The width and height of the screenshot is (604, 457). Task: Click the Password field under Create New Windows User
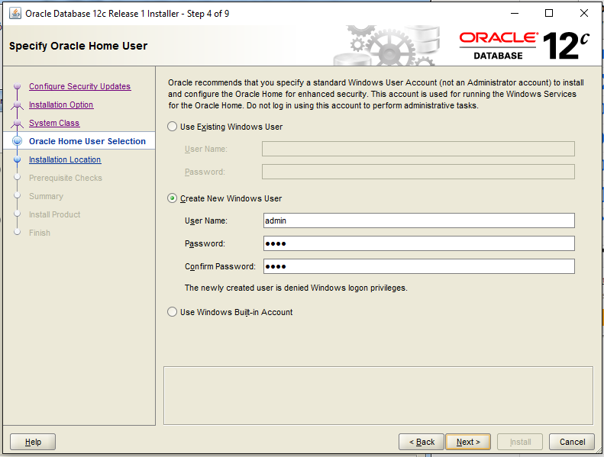(418, 243)
